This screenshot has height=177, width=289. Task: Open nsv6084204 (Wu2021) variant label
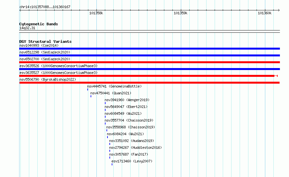point(125,134)
